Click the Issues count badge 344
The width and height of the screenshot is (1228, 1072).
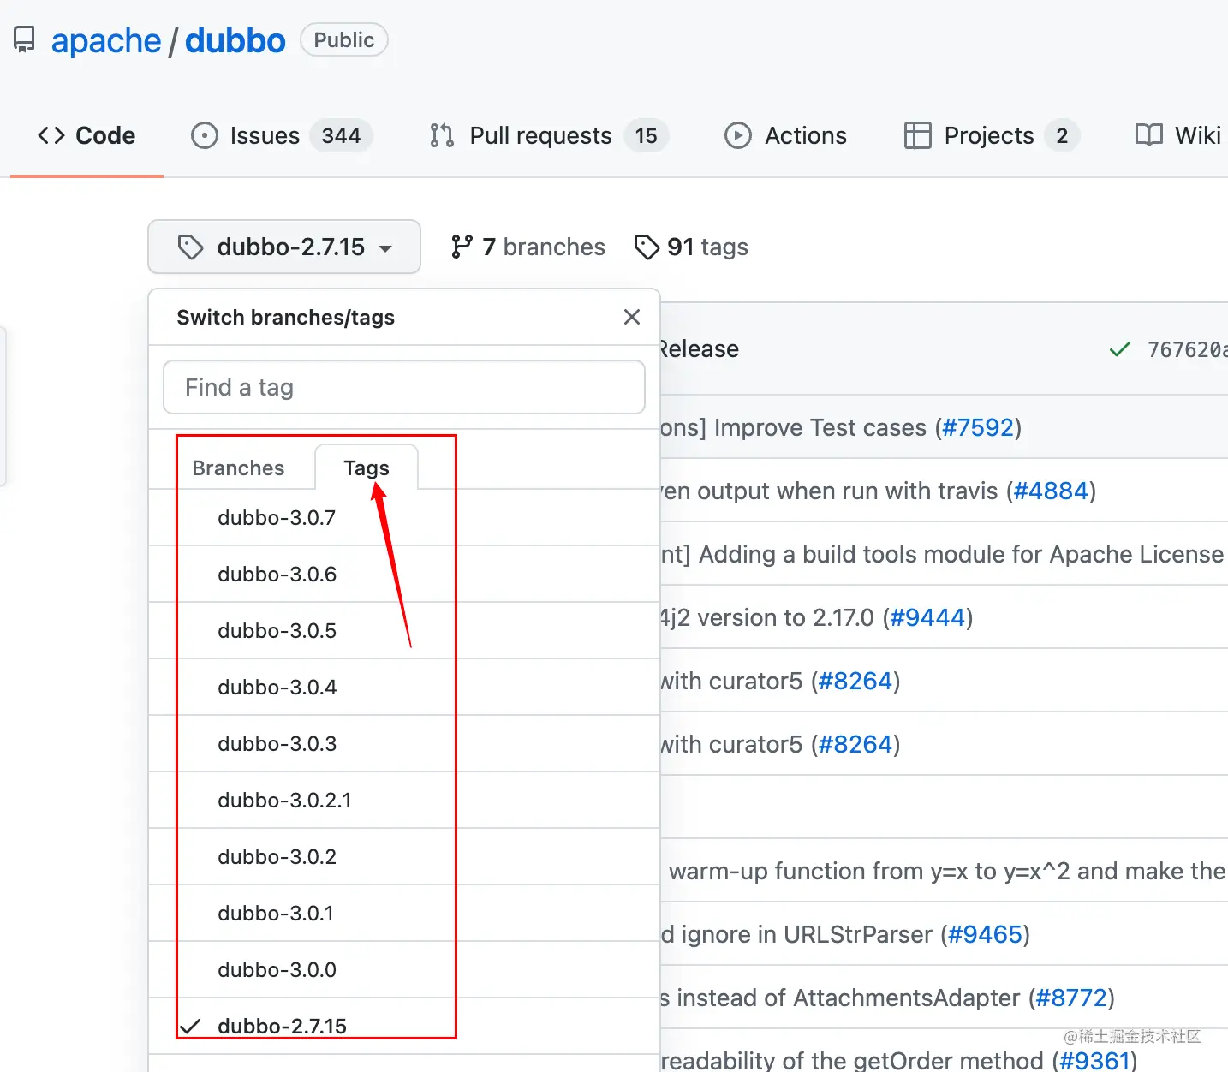pyautogui.click(x=341, y=135)
